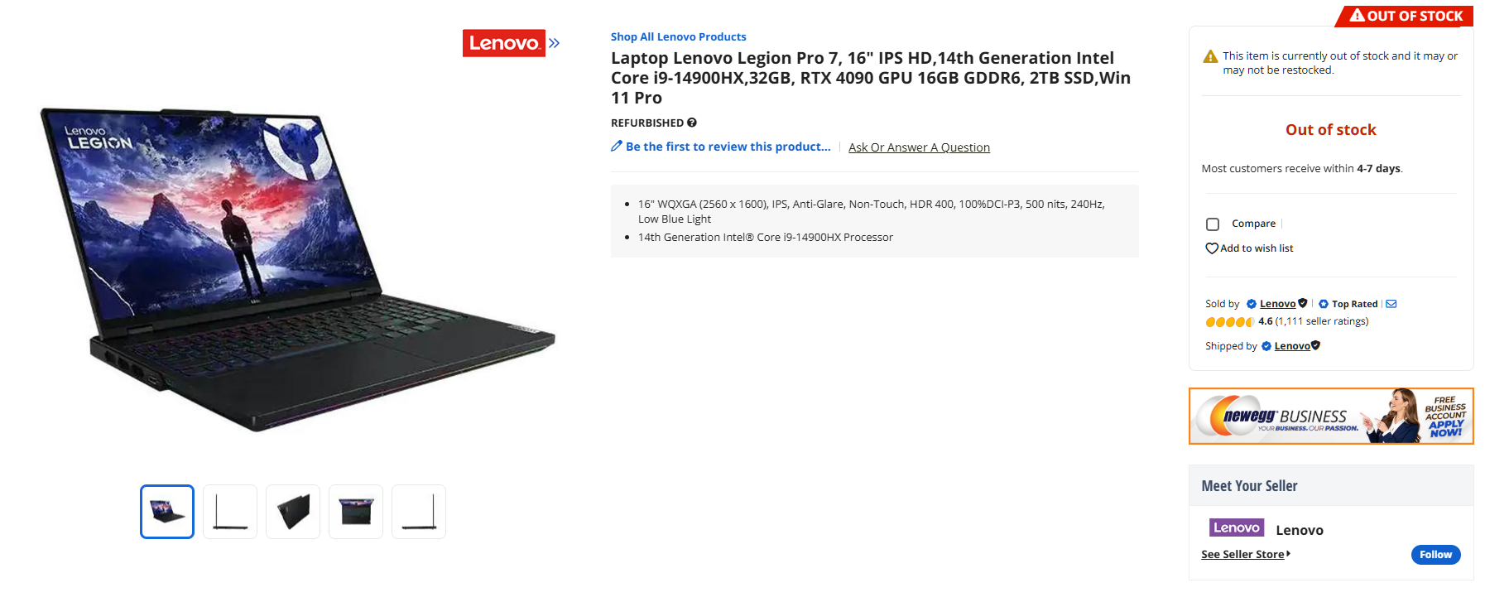Viewport: 1509px width, 602px height.
Task: Click the Top Rated badge icon
Action: (1324, 304)
